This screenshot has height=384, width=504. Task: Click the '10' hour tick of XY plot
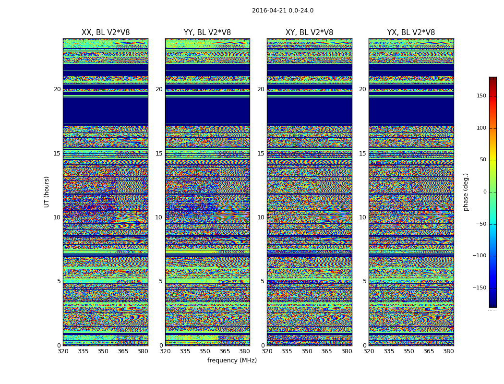(x=261, y=217)
